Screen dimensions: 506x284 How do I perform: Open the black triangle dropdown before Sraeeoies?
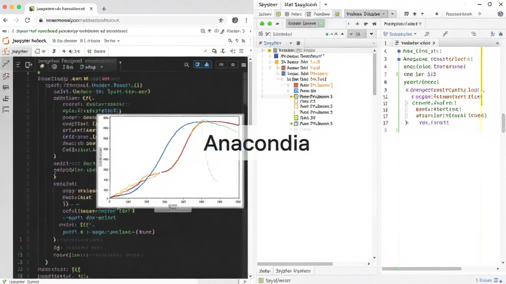click(372, 34)
